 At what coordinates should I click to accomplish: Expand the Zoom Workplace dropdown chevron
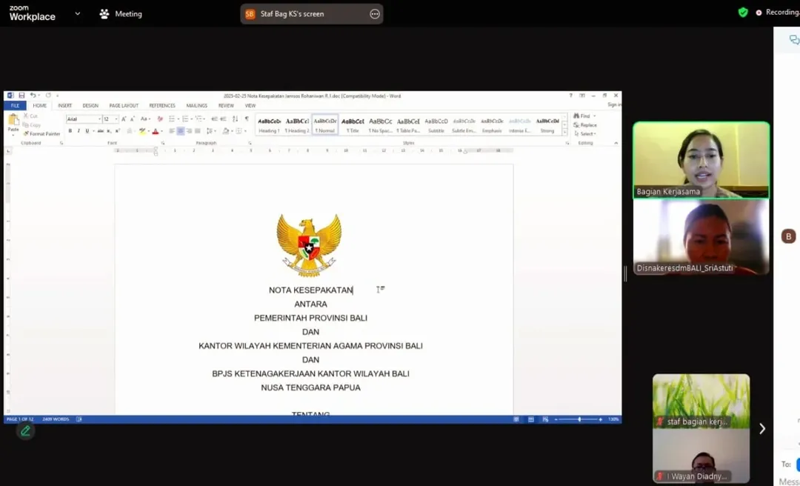(x=78, y=13)
